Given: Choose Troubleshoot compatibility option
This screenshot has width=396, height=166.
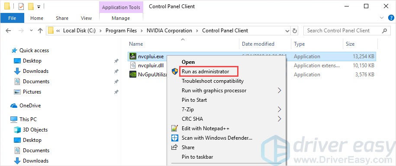Looking at the screenshot, I should (x=212, y=81).
